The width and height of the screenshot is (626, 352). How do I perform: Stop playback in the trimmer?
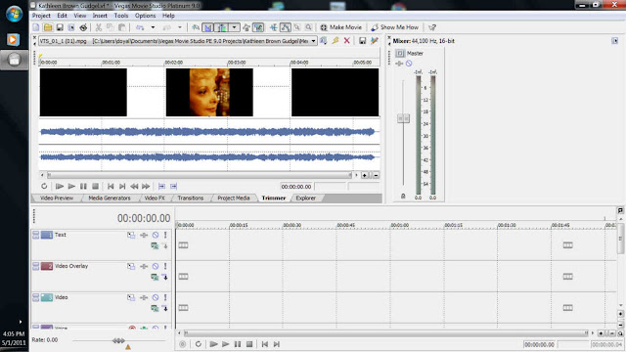click(x=96, y=187)
